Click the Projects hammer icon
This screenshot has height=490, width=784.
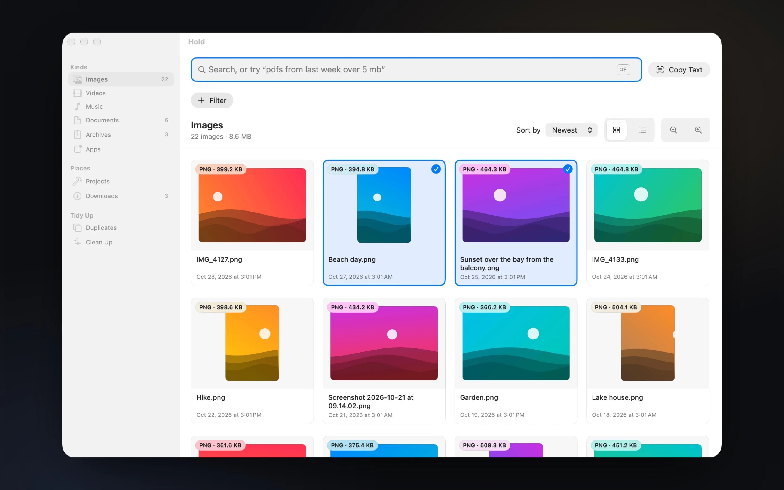(x=77, y=182)
